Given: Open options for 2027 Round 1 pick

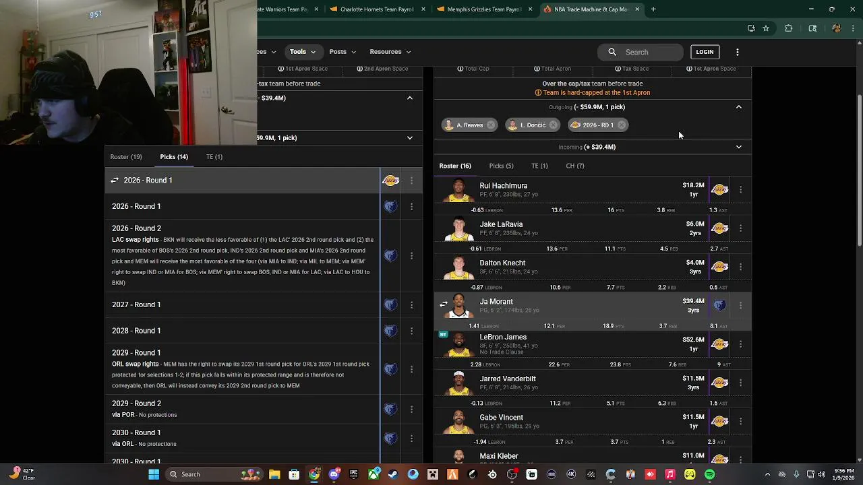Looking at the screenshot, I should [x=411, y=305].
